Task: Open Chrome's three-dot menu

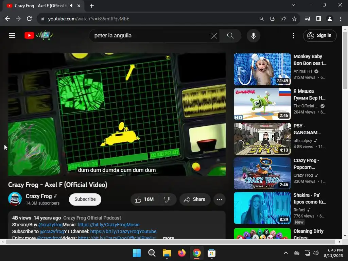Action: click(341, 19)
